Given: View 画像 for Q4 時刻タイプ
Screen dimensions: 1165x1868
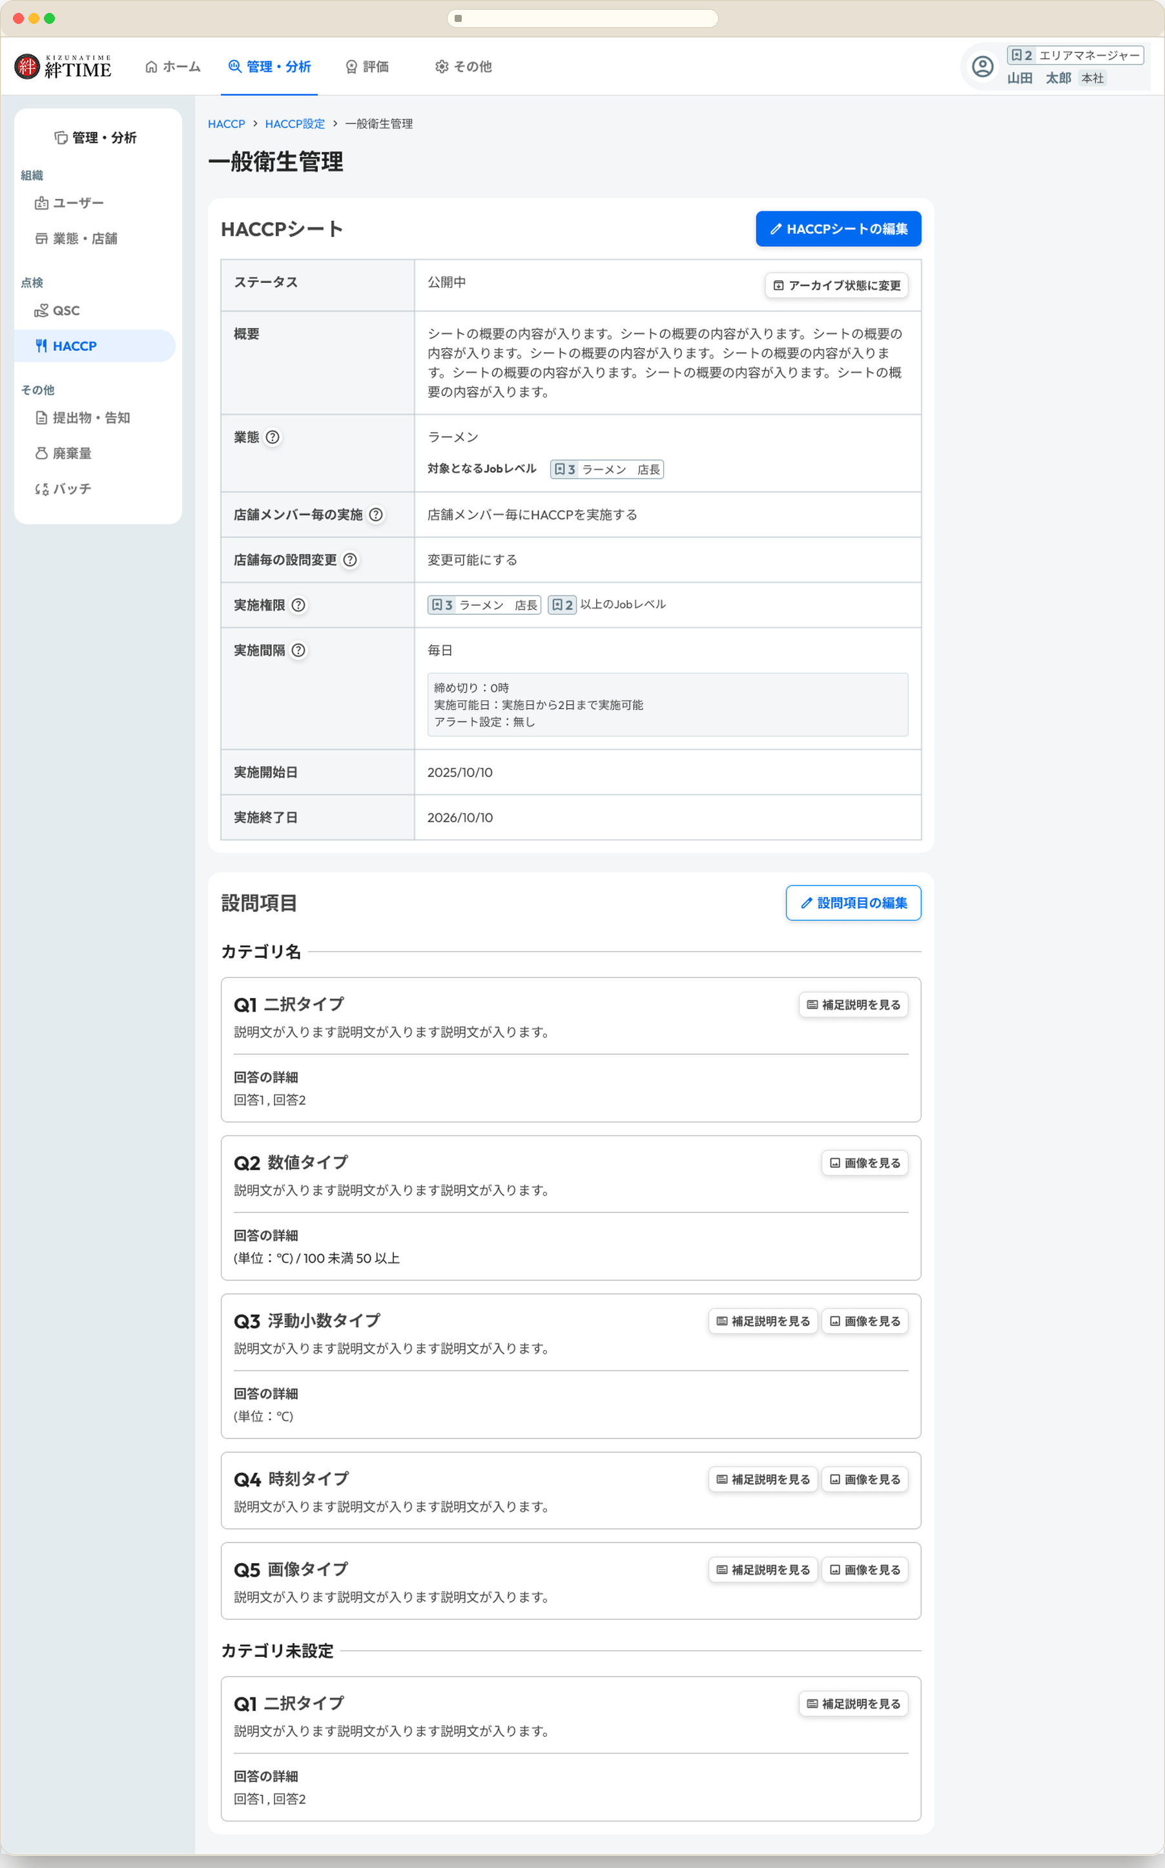Looking at the screenshot, I should [x=865, y=1480].
